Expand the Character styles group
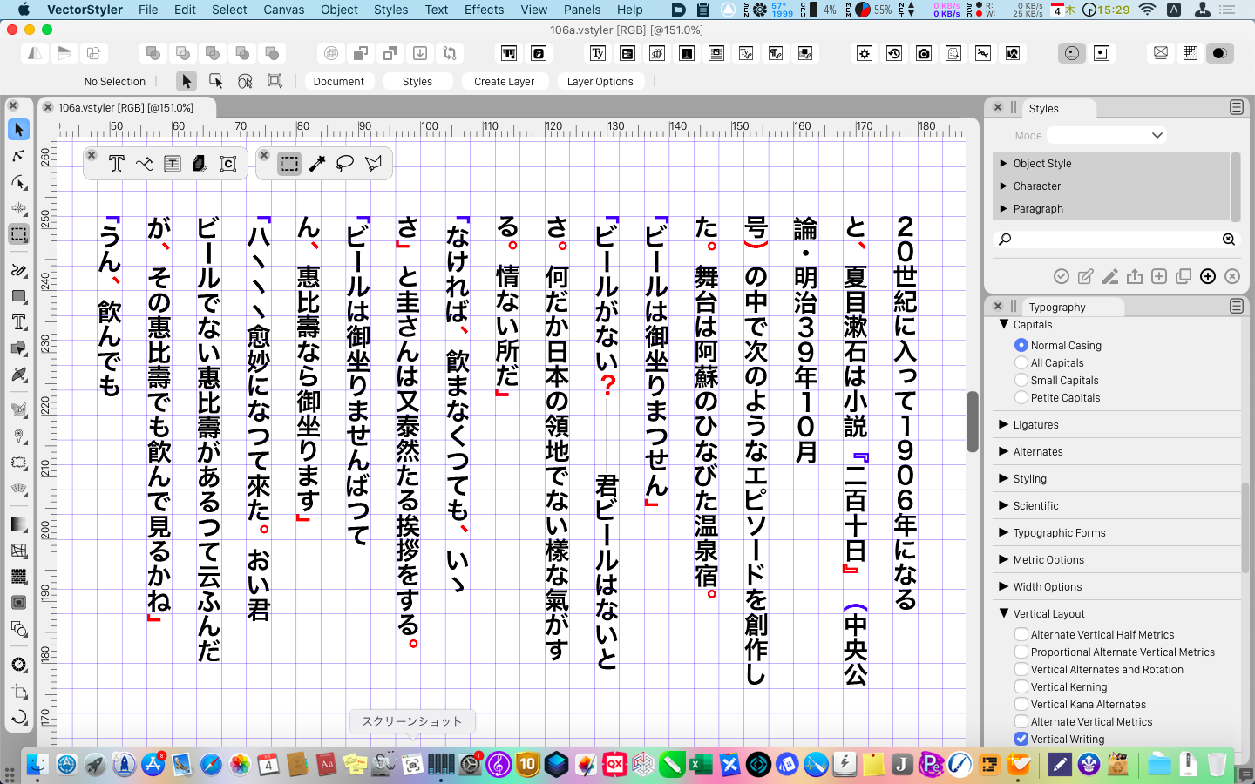This screenshot has height=784, width=1255. [x=1003, y=186]
